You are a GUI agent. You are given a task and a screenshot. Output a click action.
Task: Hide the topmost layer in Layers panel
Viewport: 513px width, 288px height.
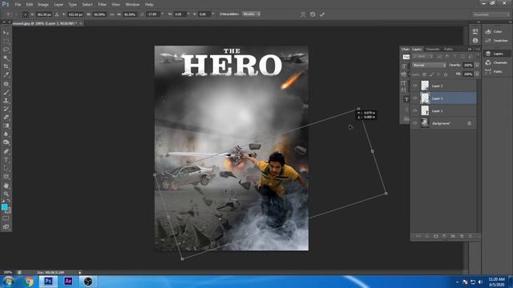click(x=415, y=86)
